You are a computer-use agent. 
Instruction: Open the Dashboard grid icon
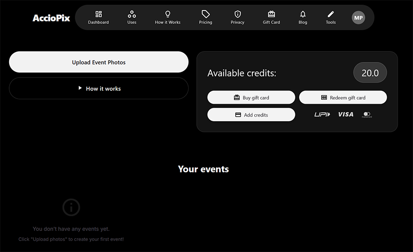coord(99,14)
